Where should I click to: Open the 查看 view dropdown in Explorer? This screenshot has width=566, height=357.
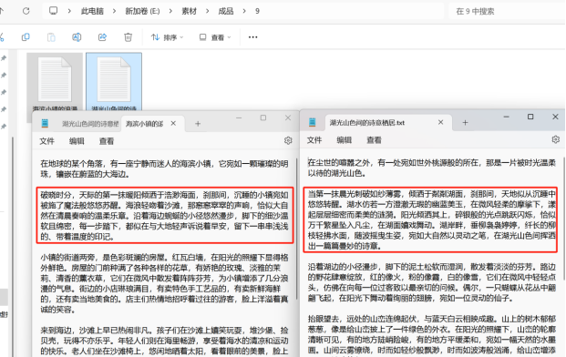tap(215, 37)
